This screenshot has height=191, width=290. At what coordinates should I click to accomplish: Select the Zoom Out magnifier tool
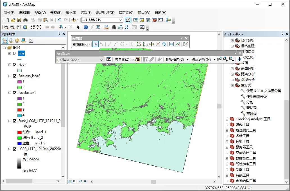click(12, 27)
